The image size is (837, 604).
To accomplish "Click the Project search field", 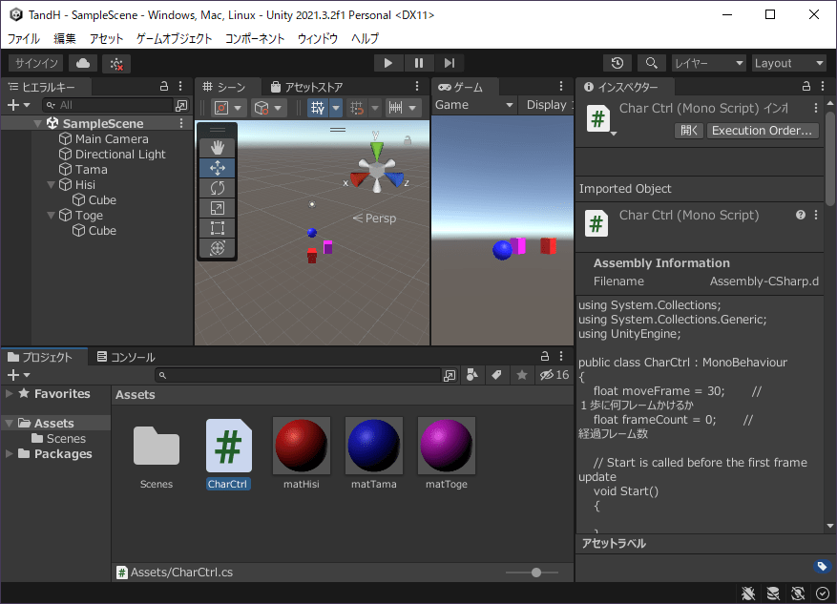I will (x=299, y=376).
